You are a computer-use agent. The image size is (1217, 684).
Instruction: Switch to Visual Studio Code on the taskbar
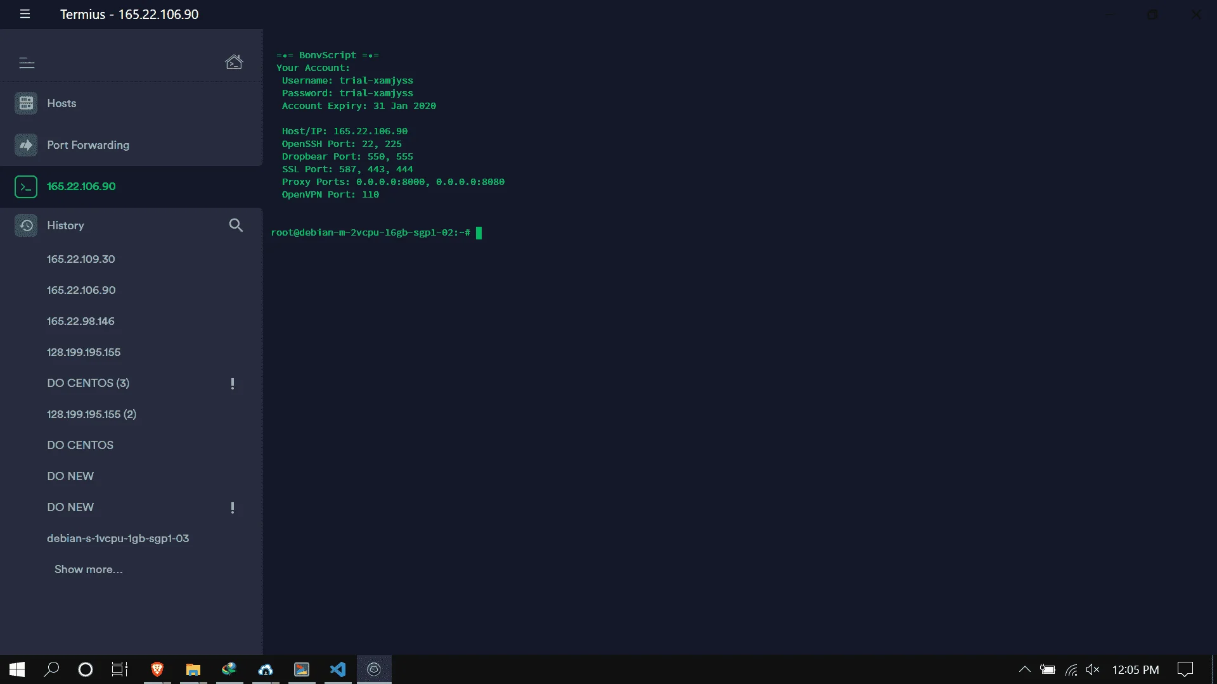point(338,669)
